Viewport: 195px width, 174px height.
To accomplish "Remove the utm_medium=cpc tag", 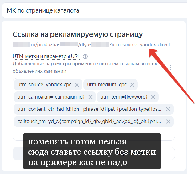I will tap(132, 85).
